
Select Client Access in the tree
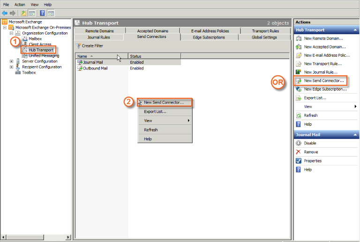(x=40, y=44)
